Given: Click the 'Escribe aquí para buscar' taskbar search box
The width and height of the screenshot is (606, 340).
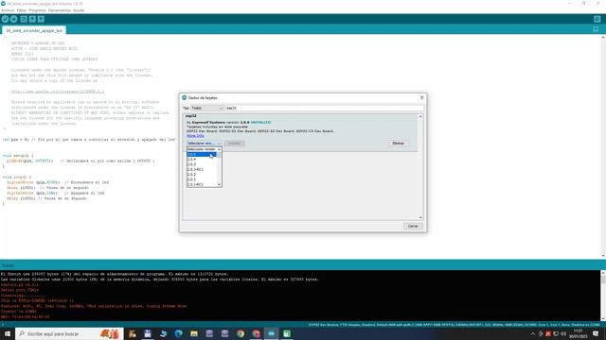Looking at the screenshot, I should (69, 333).
